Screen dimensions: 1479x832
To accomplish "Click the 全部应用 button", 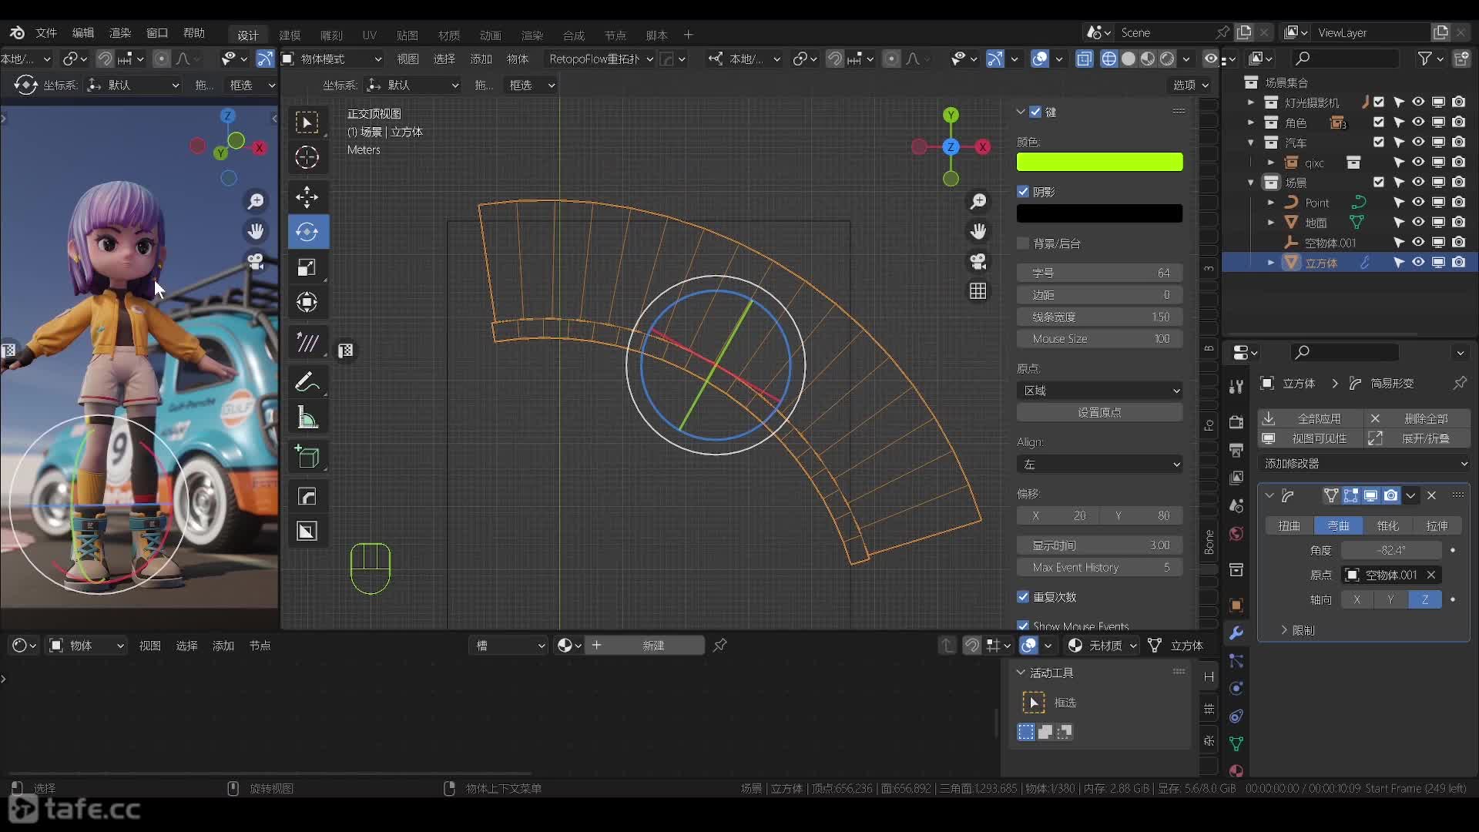I will tap(1310, 418).
